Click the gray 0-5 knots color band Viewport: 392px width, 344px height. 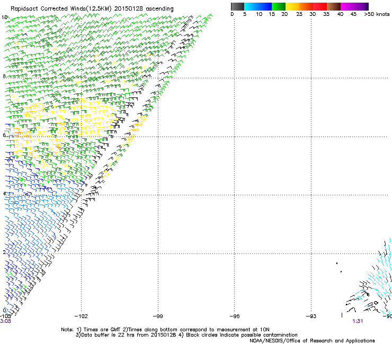coord(237,6)
